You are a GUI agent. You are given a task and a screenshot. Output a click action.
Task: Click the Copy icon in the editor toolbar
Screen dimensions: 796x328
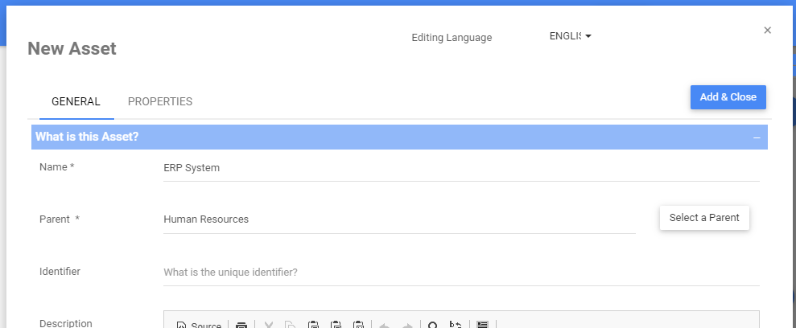pyautogui.click(x=291, y=326)
